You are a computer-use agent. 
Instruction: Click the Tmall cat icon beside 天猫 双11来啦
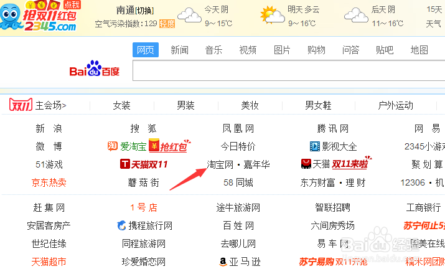pos(306,164)
